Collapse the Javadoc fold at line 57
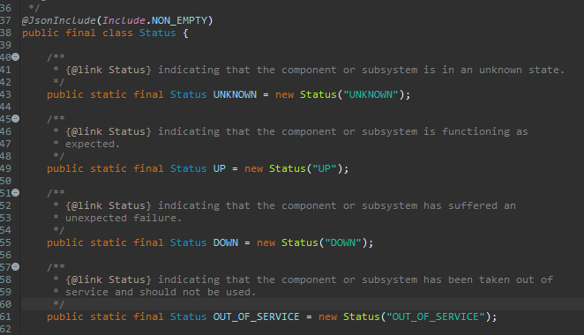The width and height of the screenshot is (584, 335). click(x=15, y=267)
